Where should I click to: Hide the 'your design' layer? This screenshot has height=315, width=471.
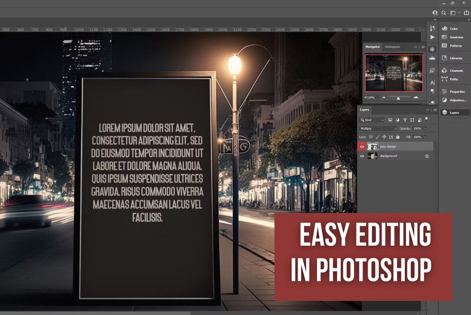click(362, 146)
